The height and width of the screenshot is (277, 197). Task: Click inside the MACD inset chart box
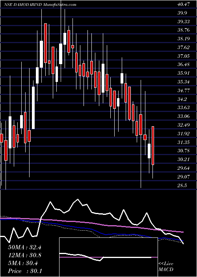pyautogui.click(x=108, y=257)
